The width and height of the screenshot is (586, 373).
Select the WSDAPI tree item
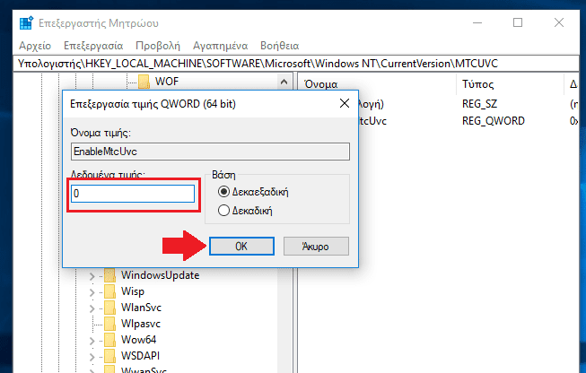[x=140, y=355]
